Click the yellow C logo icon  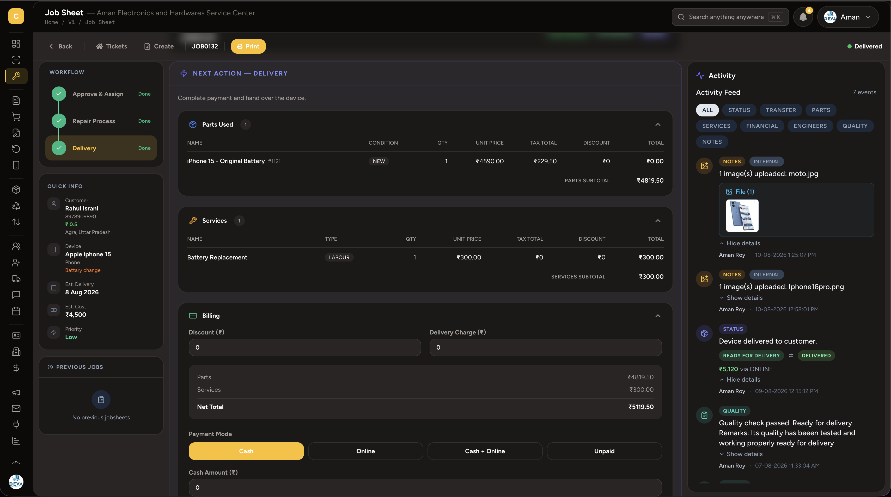tap(16, 16)
